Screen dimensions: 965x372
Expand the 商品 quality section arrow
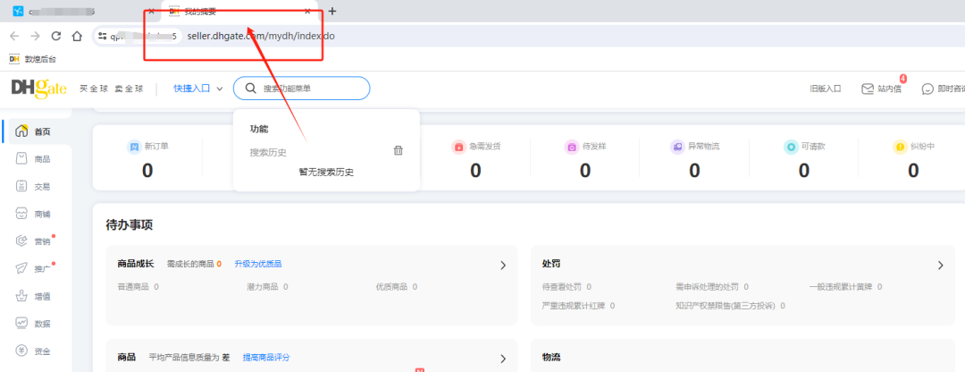(503, 359)
